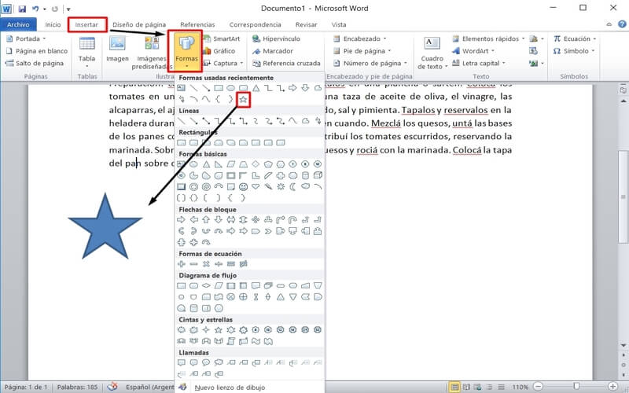Add a Hipervínculo link

[277, 39]
